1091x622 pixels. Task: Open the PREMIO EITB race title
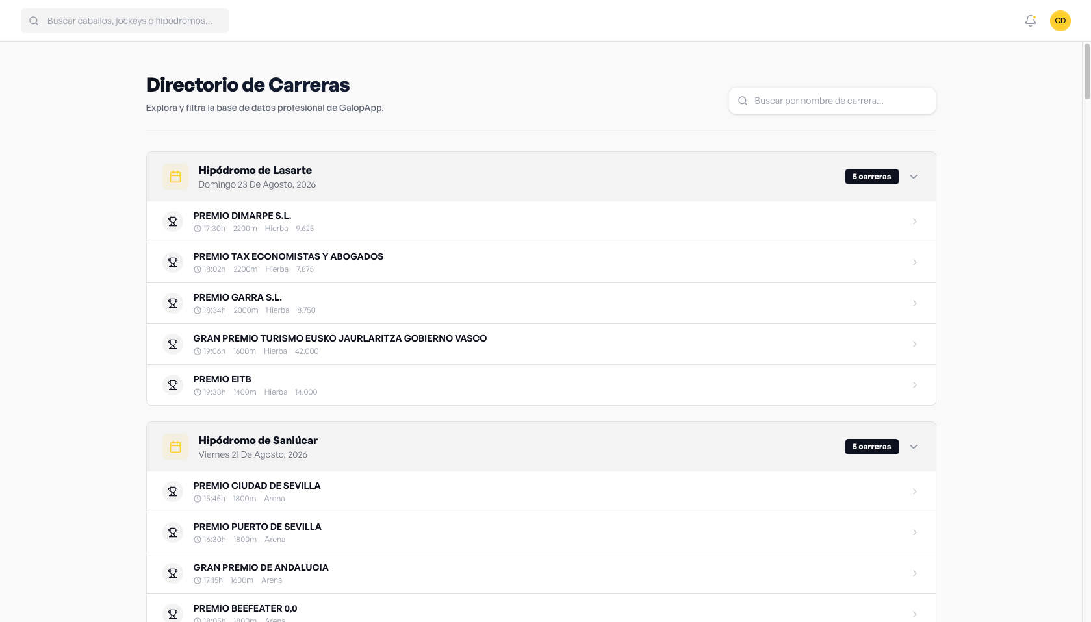point(222,379)
